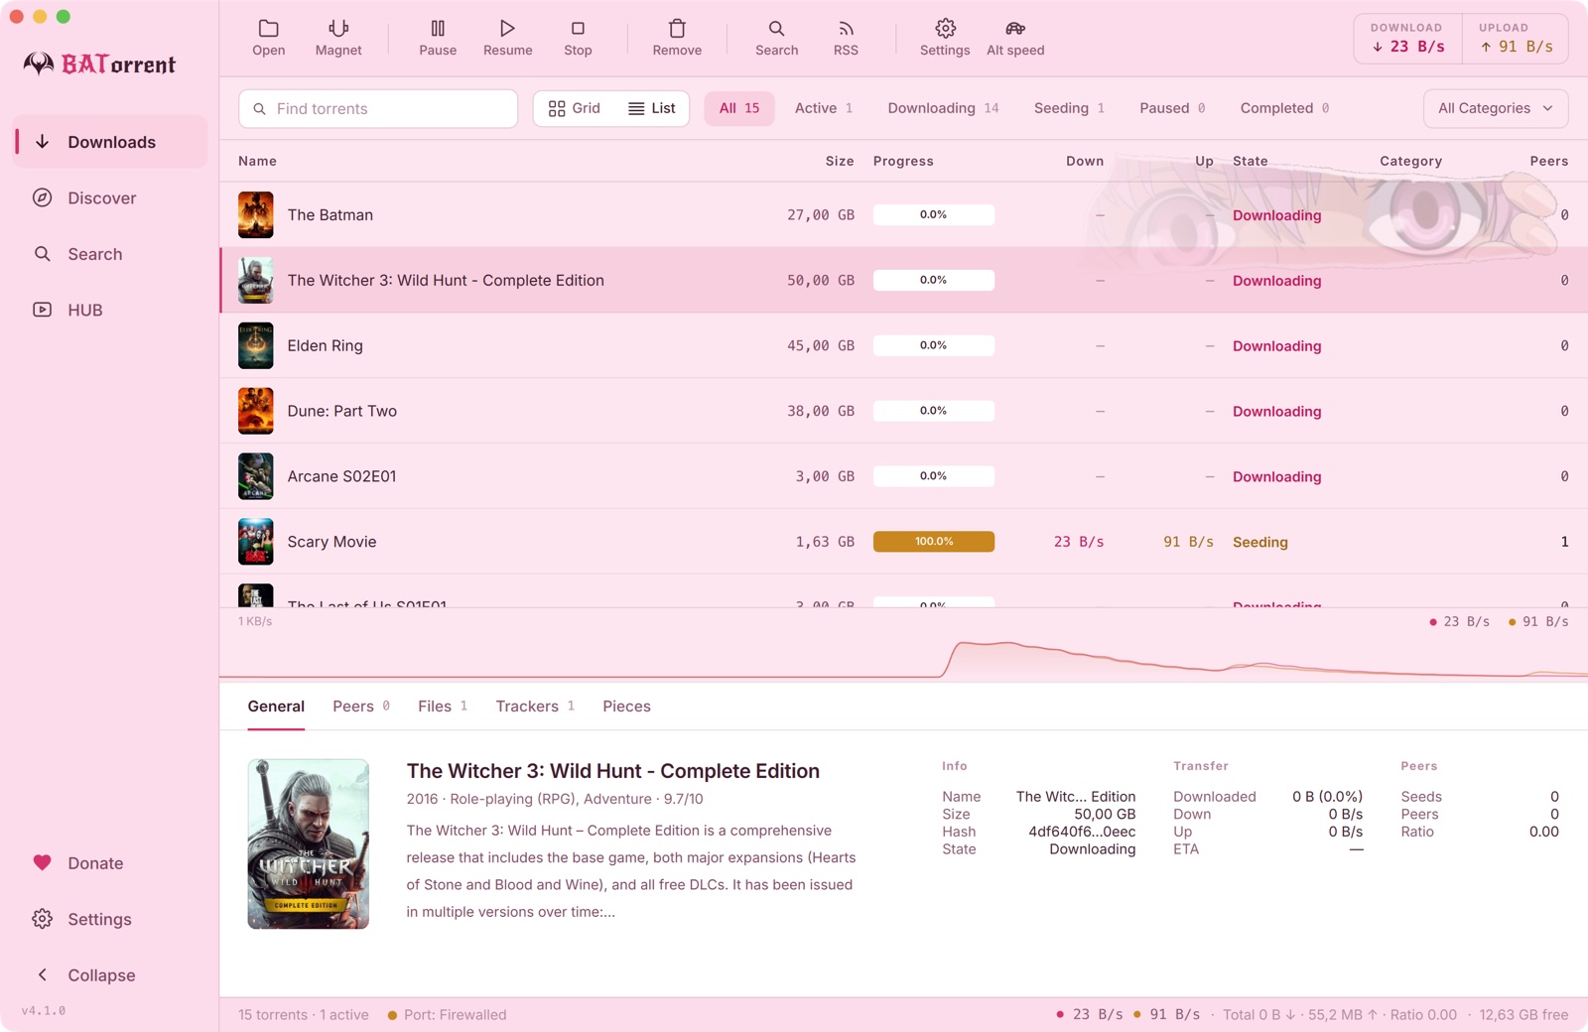Collapse the sidebar
Viewport: 1588px width, 1032px height.
[x=110, y=975]
